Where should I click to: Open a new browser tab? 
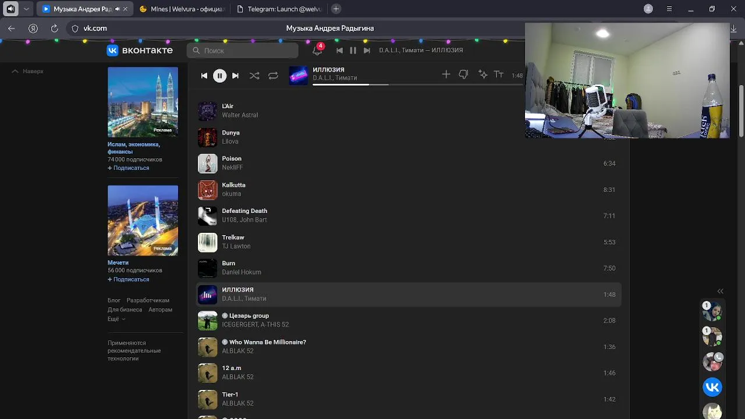336,9
